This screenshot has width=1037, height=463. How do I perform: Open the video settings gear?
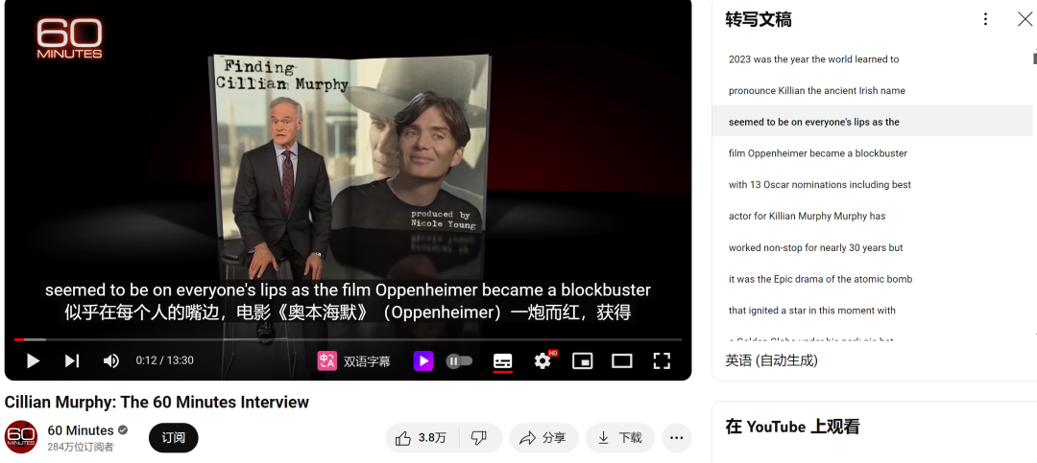(x=543, y=360)
